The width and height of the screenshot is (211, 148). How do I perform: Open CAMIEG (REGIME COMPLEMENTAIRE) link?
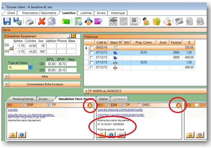pyautogui.click(x=120, y=110)
